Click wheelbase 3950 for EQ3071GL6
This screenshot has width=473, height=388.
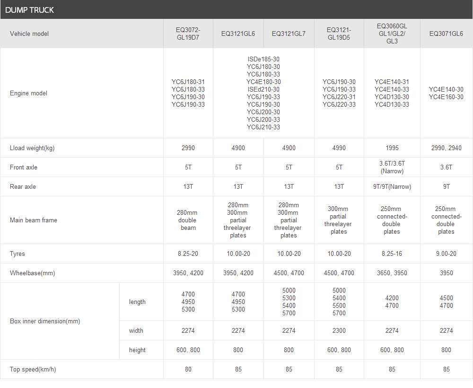tap(446, 273)
